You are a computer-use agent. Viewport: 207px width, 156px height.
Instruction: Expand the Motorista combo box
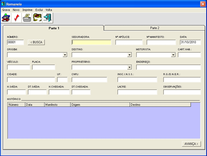tap(173, 55)
